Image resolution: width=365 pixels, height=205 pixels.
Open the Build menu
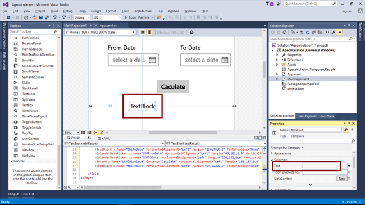point(54,11)
